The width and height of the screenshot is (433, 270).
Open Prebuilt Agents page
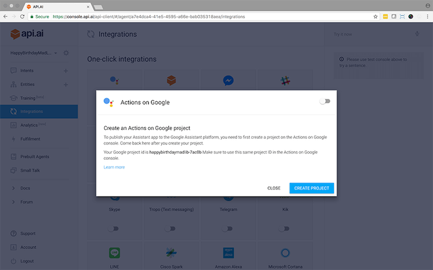click(x=35, y=157)
